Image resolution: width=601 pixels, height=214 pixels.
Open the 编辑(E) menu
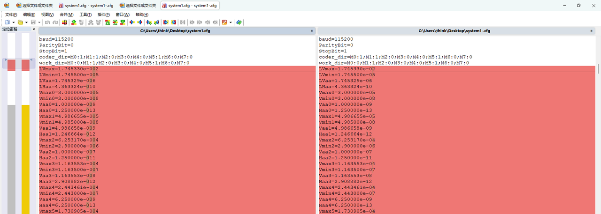point(29,15)
